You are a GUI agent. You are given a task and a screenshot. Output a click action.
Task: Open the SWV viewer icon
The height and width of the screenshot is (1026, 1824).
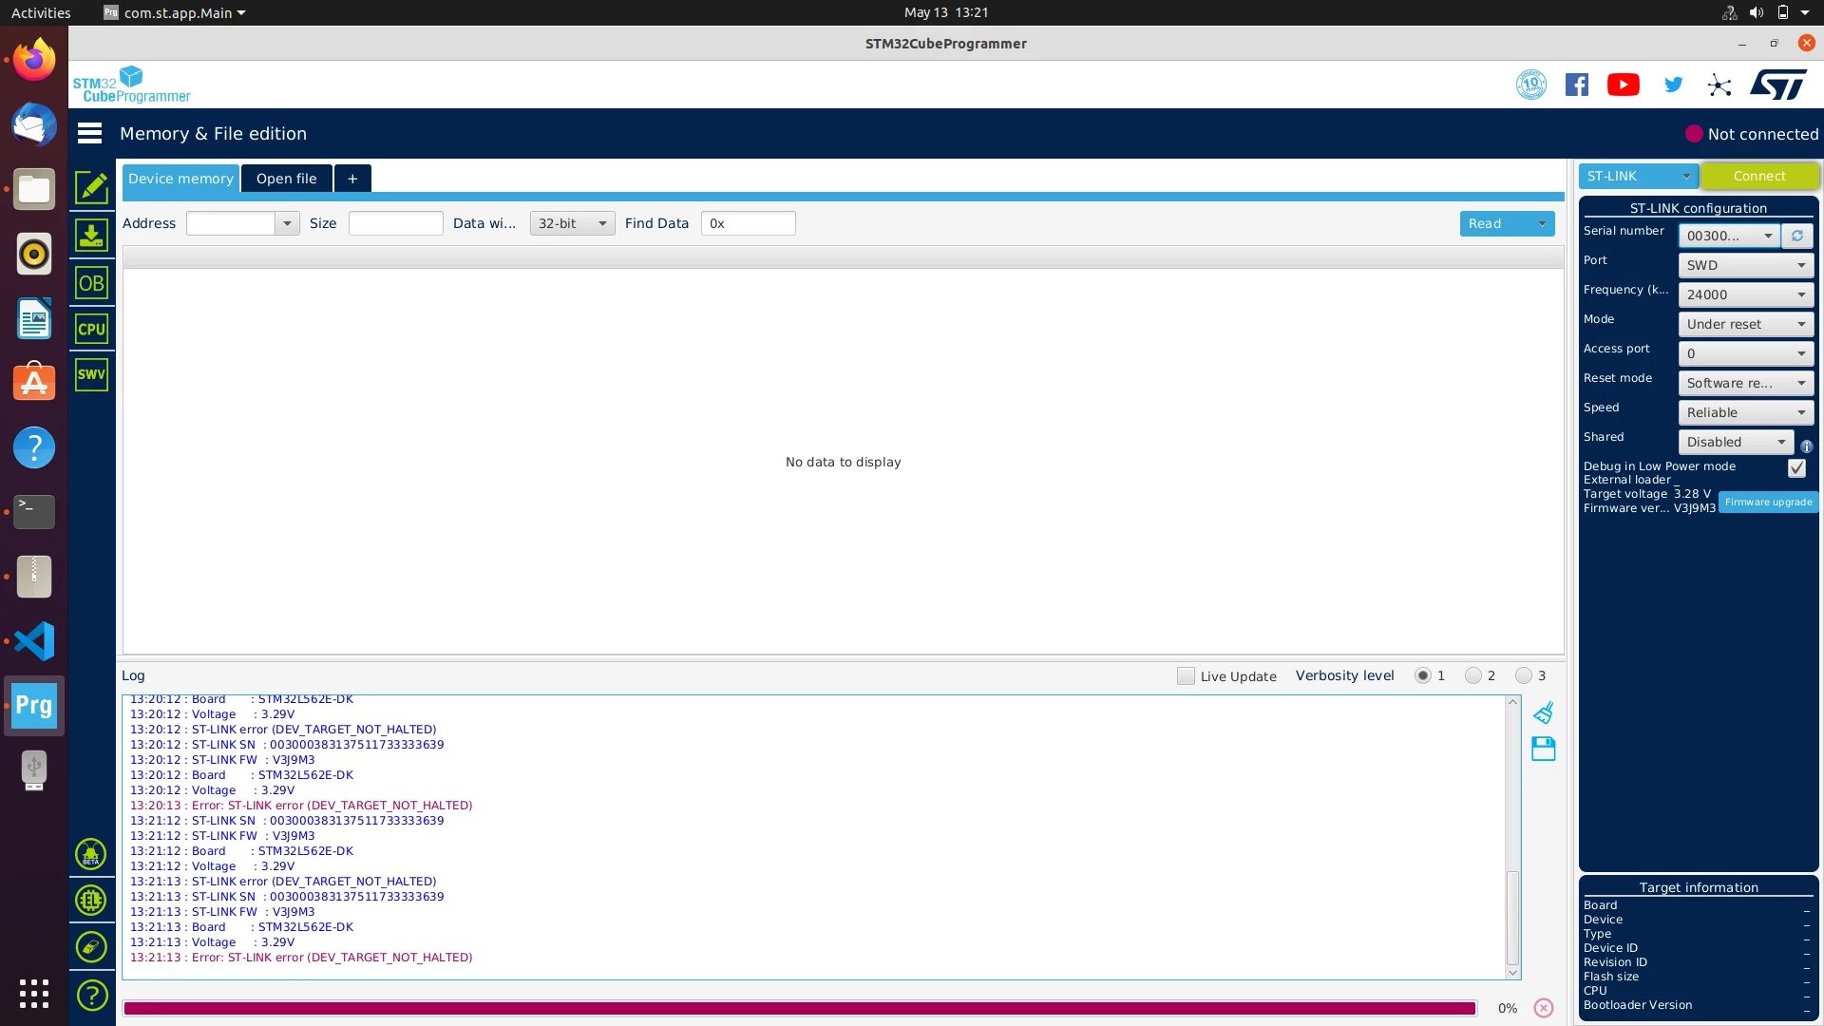pyautogui.click(x=91, y=374)
